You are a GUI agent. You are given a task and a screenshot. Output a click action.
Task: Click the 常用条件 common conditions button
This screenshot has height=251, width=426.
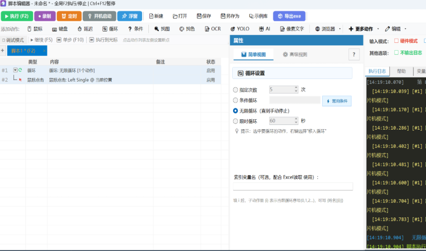pyautogui.click(x=337, y=101)
